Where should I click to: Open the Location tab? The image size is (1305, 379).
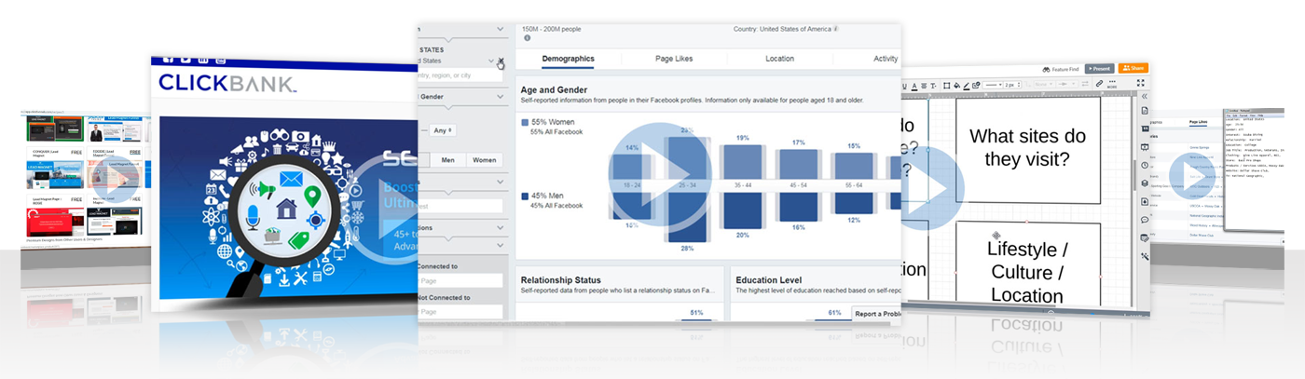779,59
